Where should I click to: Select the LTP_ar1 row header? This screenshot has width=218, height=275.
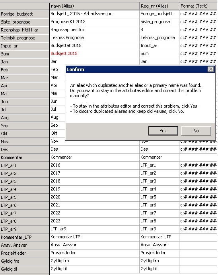[x=25, y=165]
